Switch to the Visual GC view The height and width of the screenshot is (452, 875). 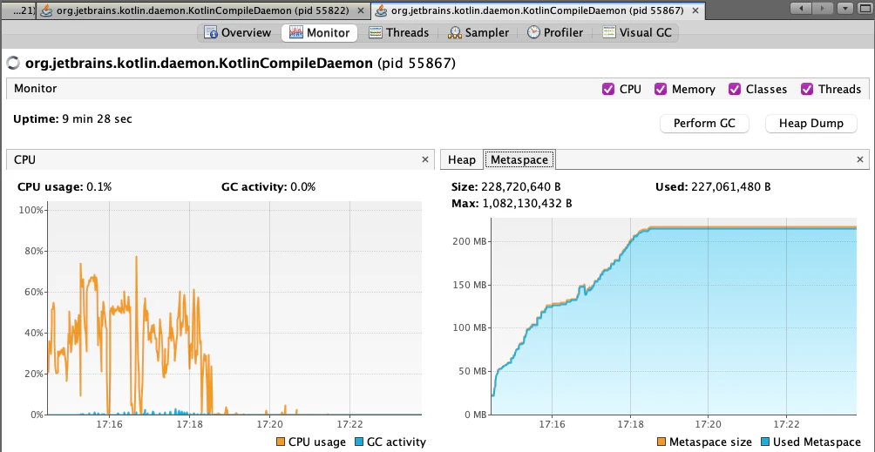[637, 33]
